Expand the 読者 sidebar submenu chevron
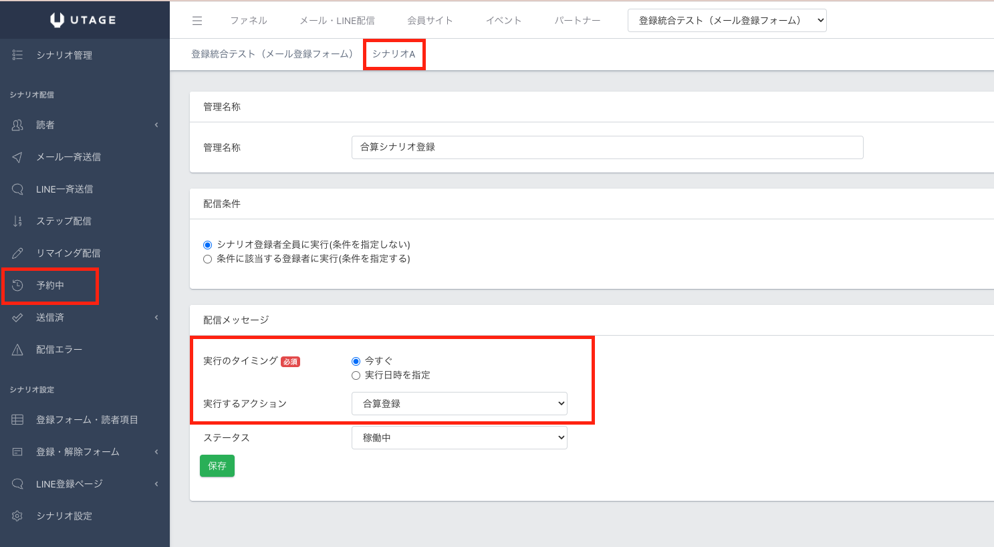Screen dimensions: 994x547 (156, 125)
